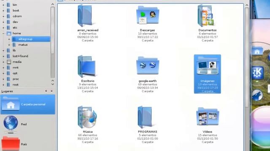270x151 pixels.
Task: Expand the etc tree node
Action: point(3,28)
